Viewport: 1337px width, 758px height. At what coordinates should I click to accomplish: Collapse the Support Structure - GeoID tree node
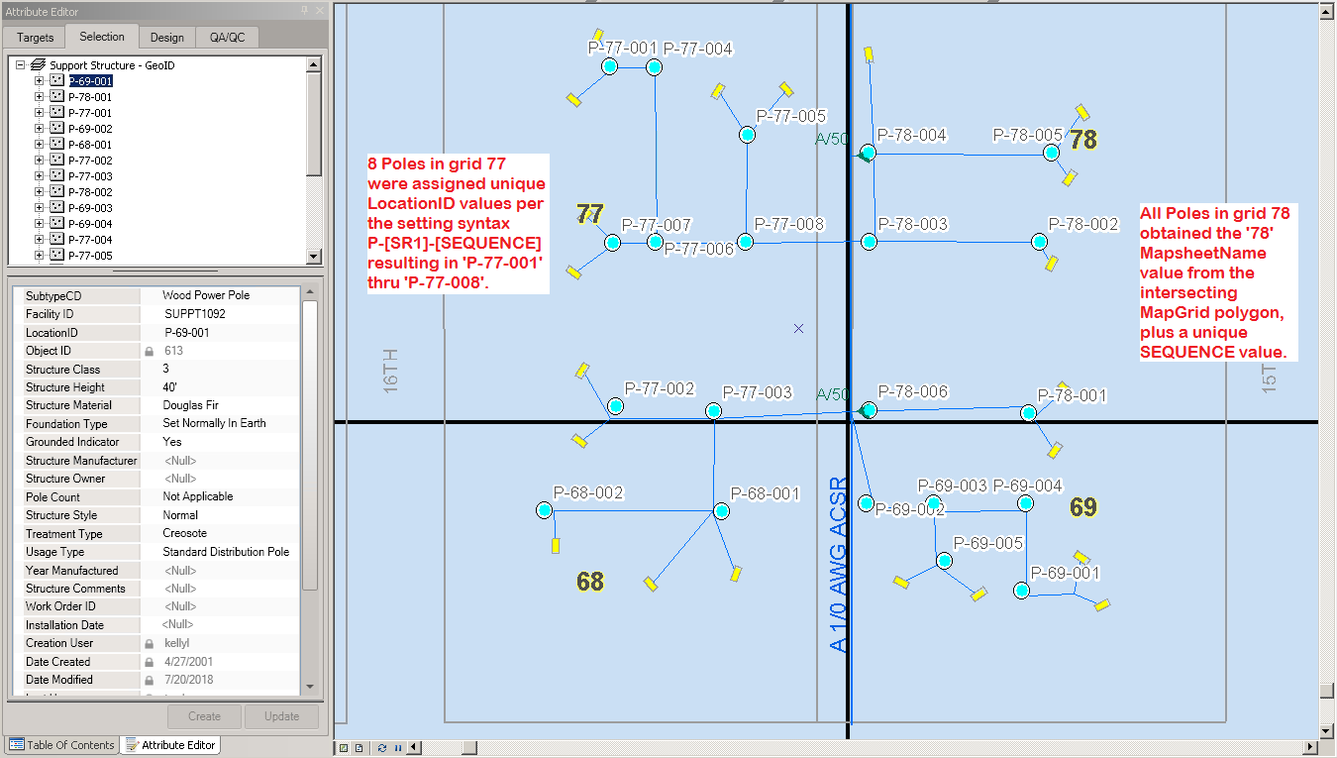pos(20,63)
